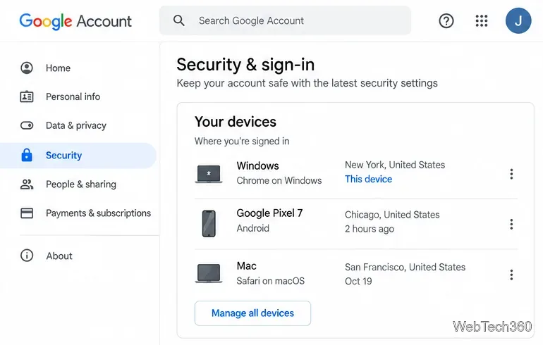Screen dimensions: 543x345
Task: Click the Security & sign-in heading
Action: [245, 65]
